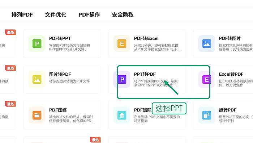Click the magenta Excel转PDF icon

pos(207,79)
